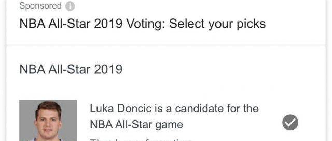Screen dimensions: 332x141
Task: Open Luka Doncic's player photo
Action: 48,121
